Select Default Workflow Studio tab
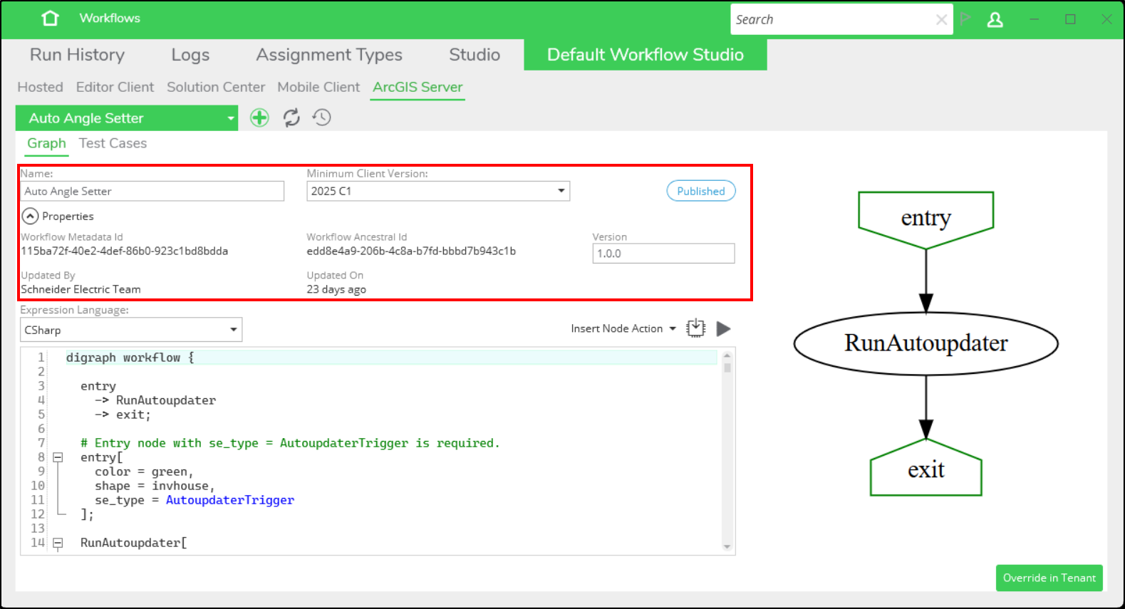 [646, 55]
